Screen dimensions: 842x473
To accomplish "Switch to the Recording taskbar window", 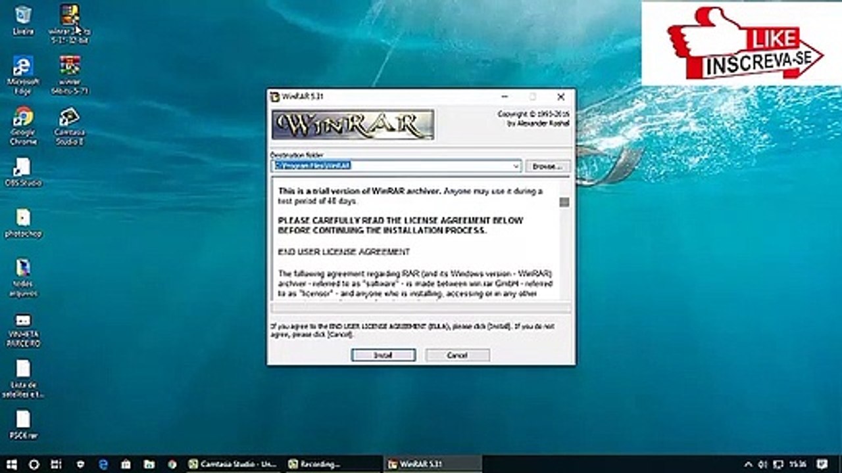I will 334,464.
